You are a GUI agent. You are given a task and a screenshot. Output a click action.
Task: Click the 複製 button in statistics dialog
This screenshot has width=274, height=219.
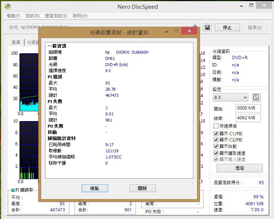[x=95, y=189]
